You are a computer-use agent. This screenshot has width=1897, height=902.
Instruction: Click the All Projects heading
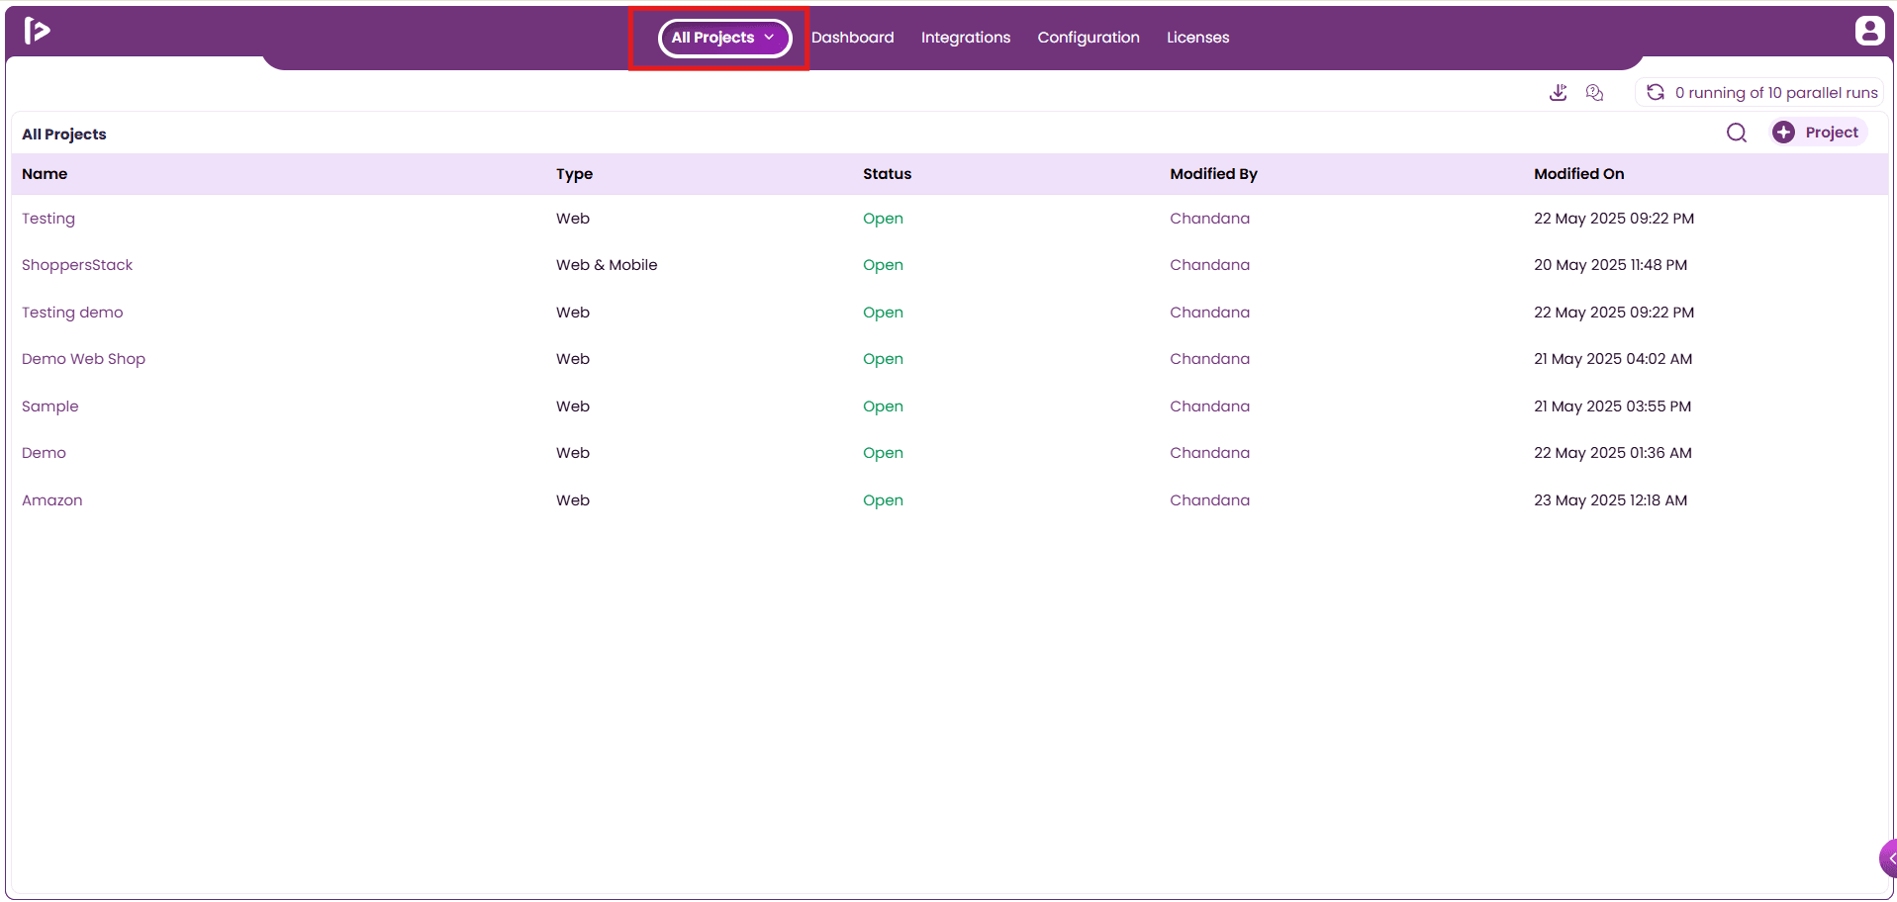(x=64, y=135)
